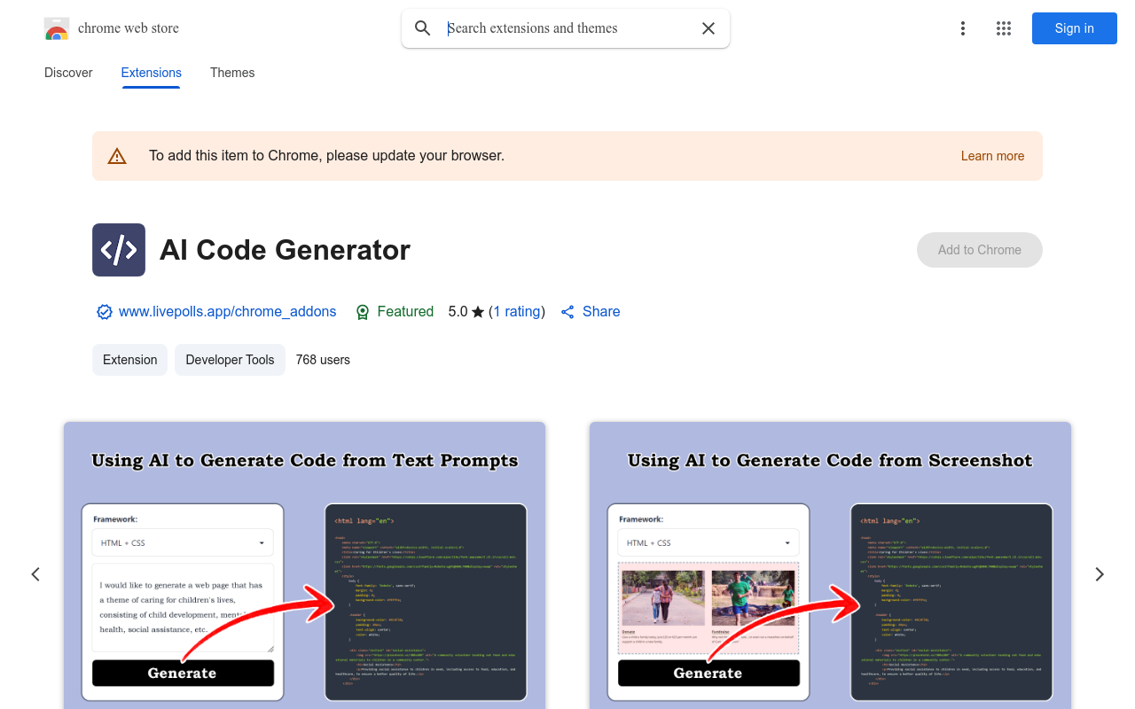Open the Google apps grid
The height and width of the screenshot is (709, 1135).
[1004, 28]
